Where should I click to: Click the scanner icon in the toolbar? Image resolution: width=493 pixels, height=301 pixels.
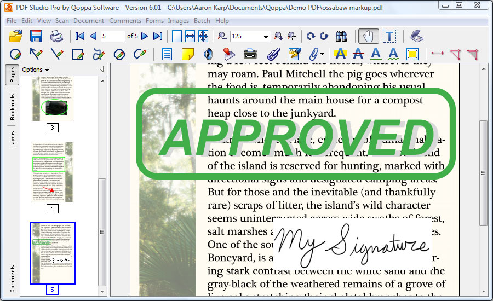click(417, 36)
